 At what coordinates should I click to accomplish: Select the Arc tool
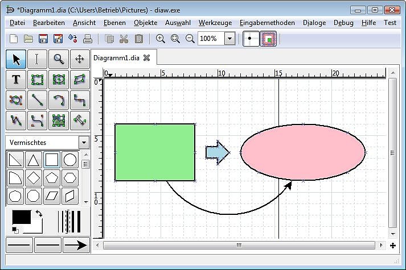point(59,100)
